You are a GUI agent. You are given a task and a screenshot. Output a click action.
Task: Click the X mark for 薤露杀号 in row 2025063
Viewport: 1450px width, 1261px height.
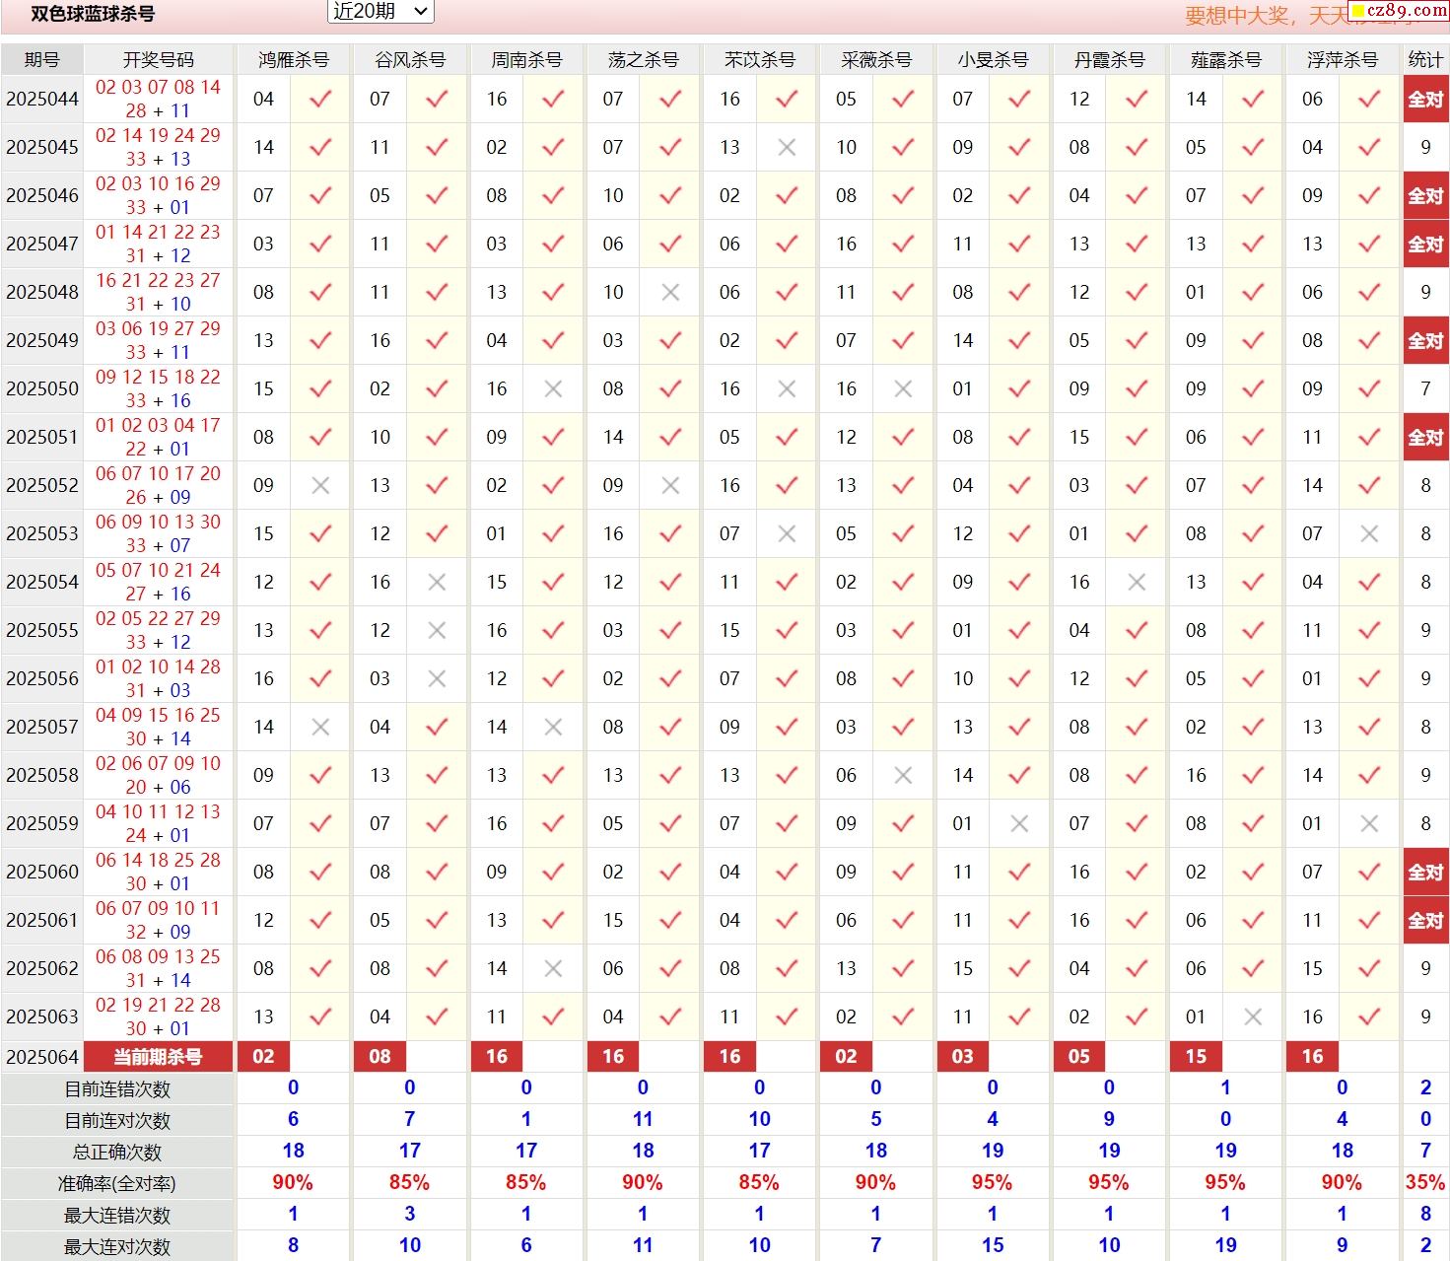pos(1253,1016)
